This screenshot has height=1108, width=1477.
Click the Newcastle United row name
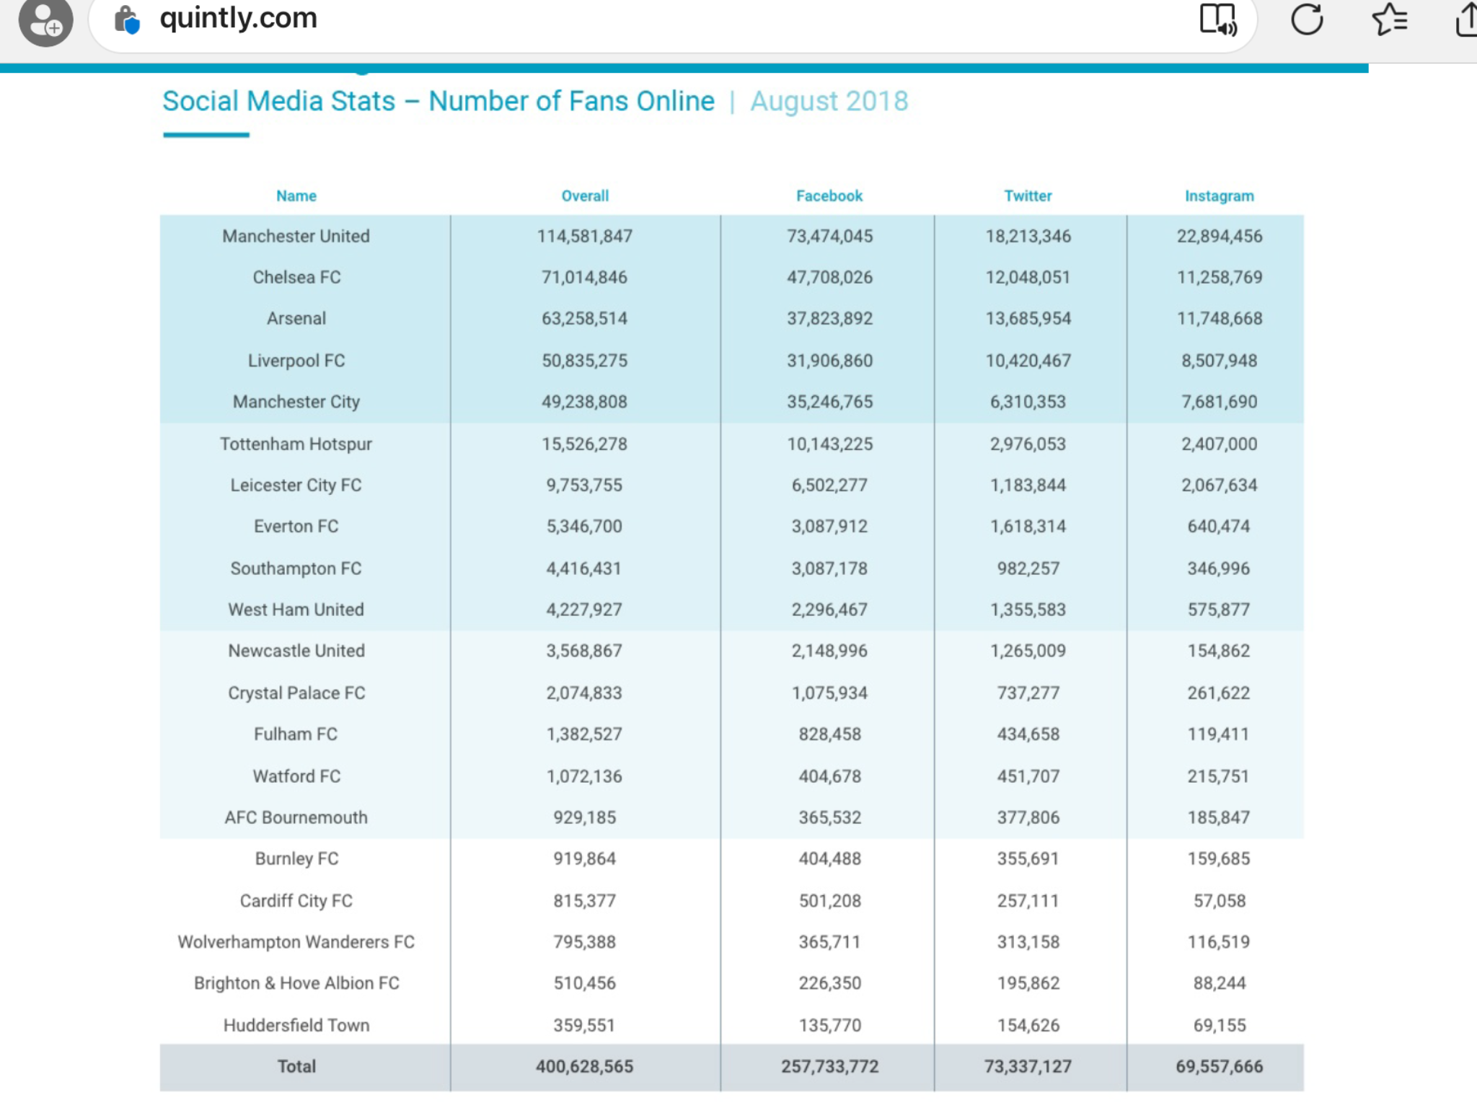(296, 651)
